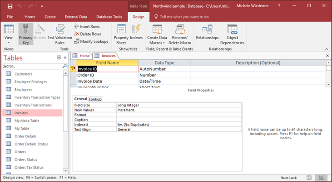
Task: Click field grid scrollbar down arrow
Action: [x=328, y=85]
